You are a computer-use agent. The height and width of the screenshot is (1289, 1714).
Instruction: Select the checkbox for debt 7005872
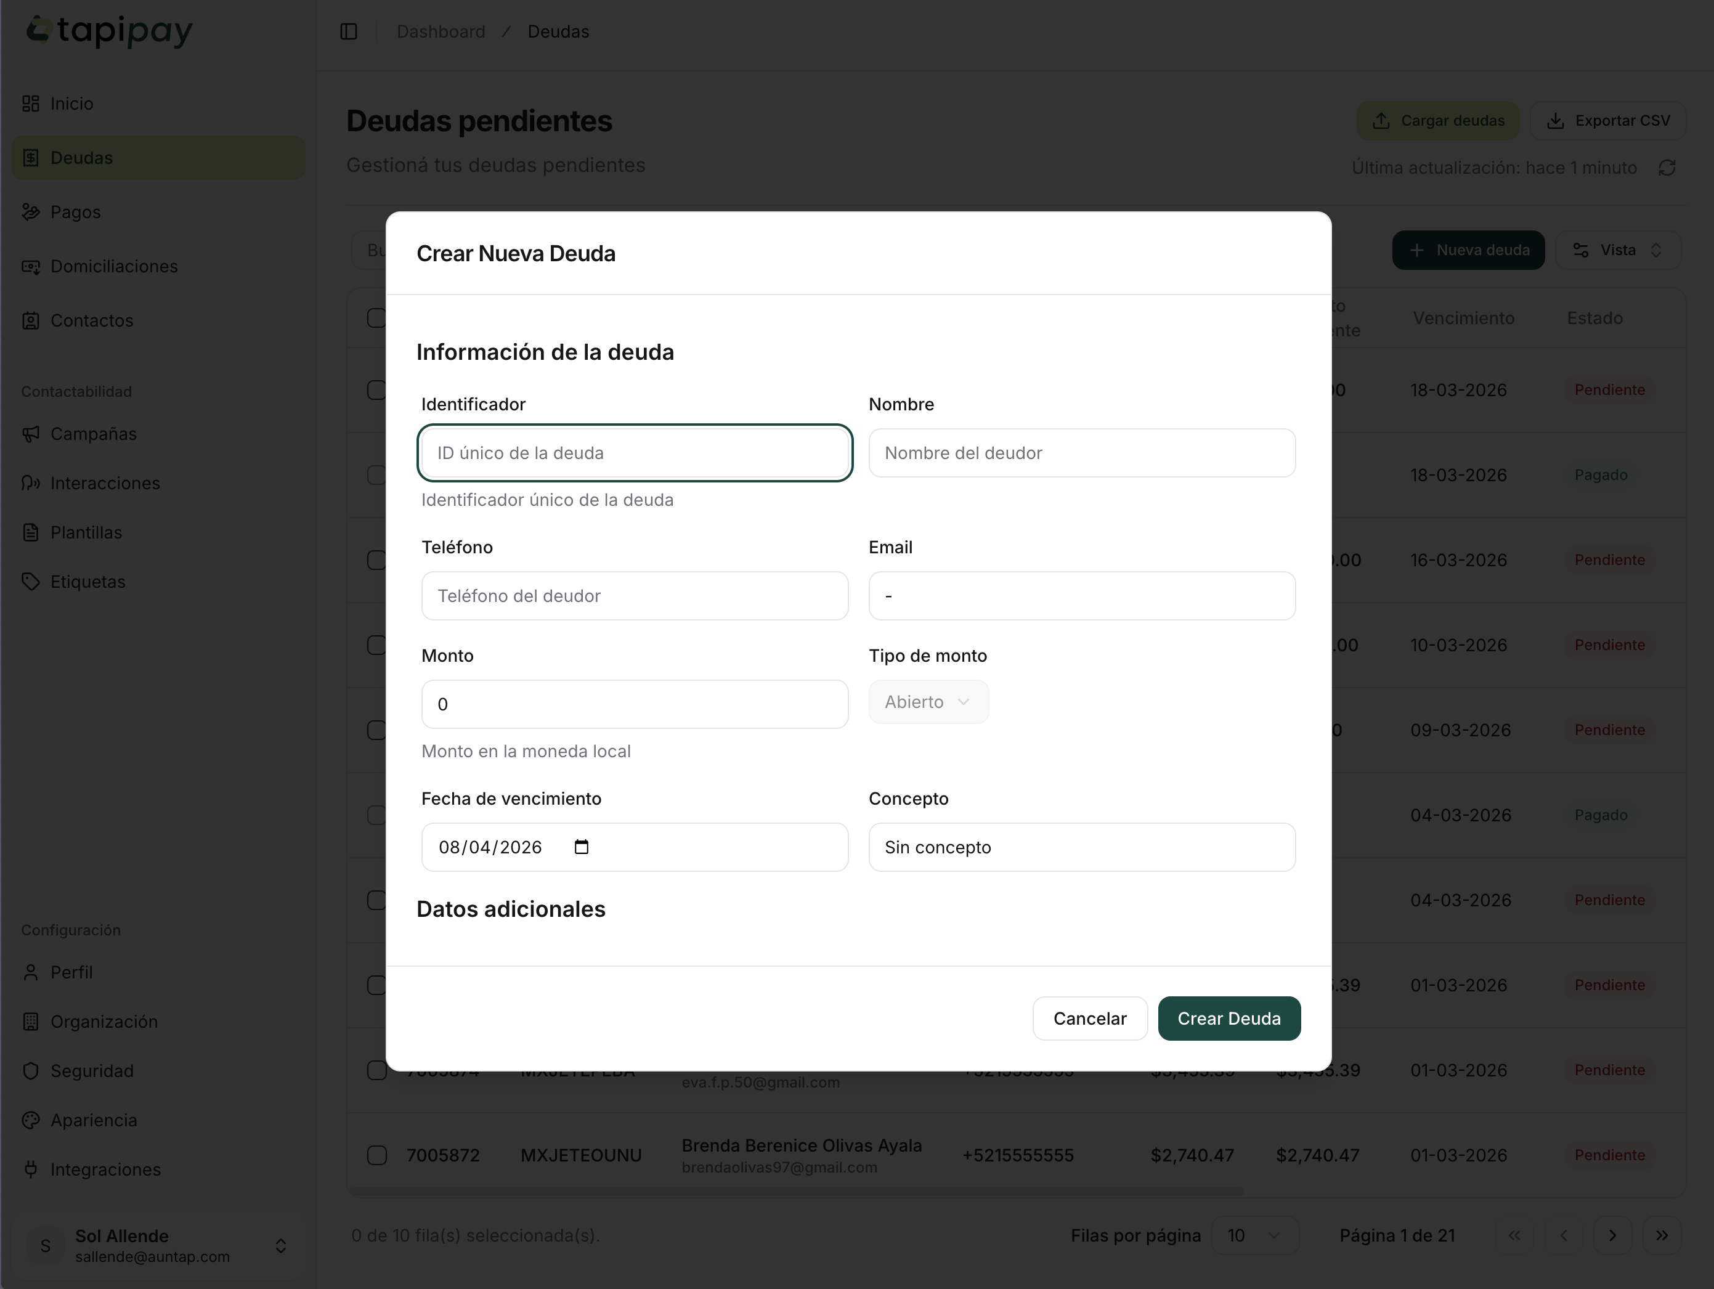[x=376, y=1155]
